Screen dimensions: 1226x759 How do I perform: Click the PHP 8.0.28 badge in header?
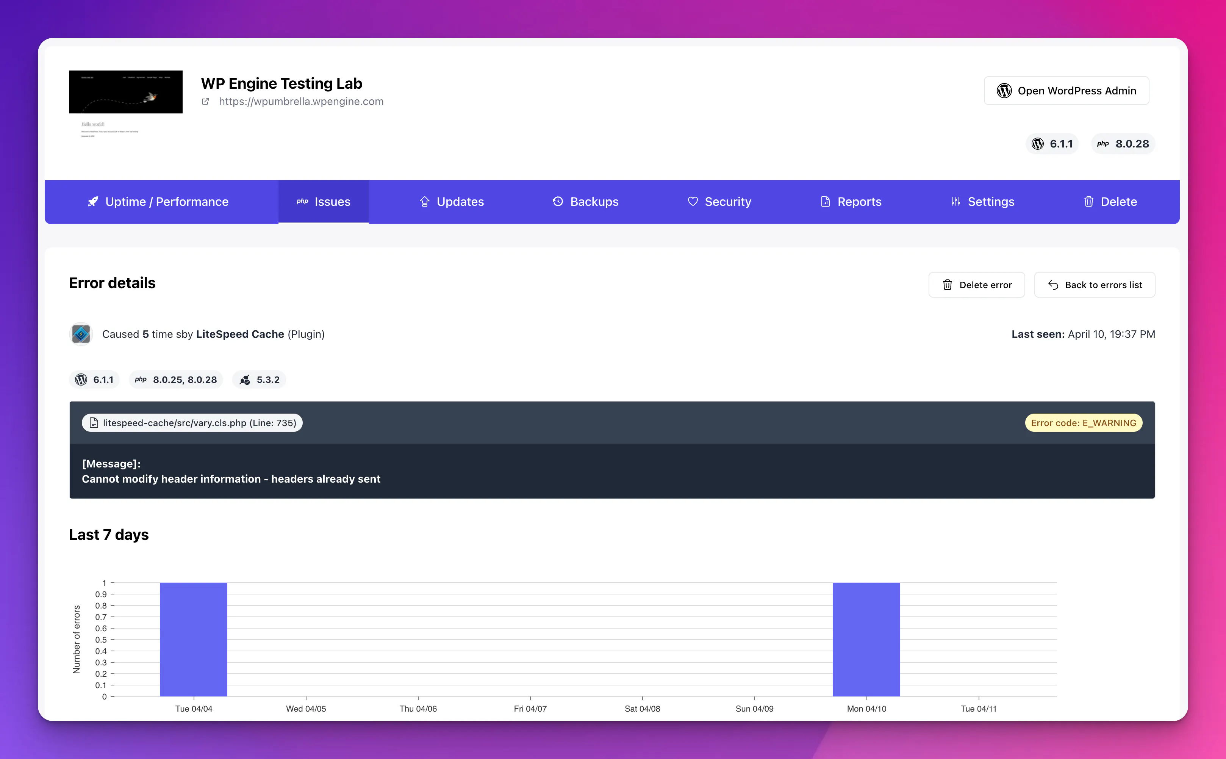point(1123,144)
